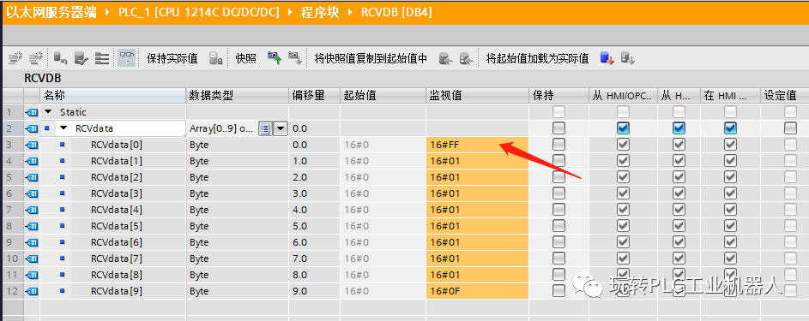Click the RCVdata[8] name cell
Screen dimensions: 809x321
(x=117, y=275)
